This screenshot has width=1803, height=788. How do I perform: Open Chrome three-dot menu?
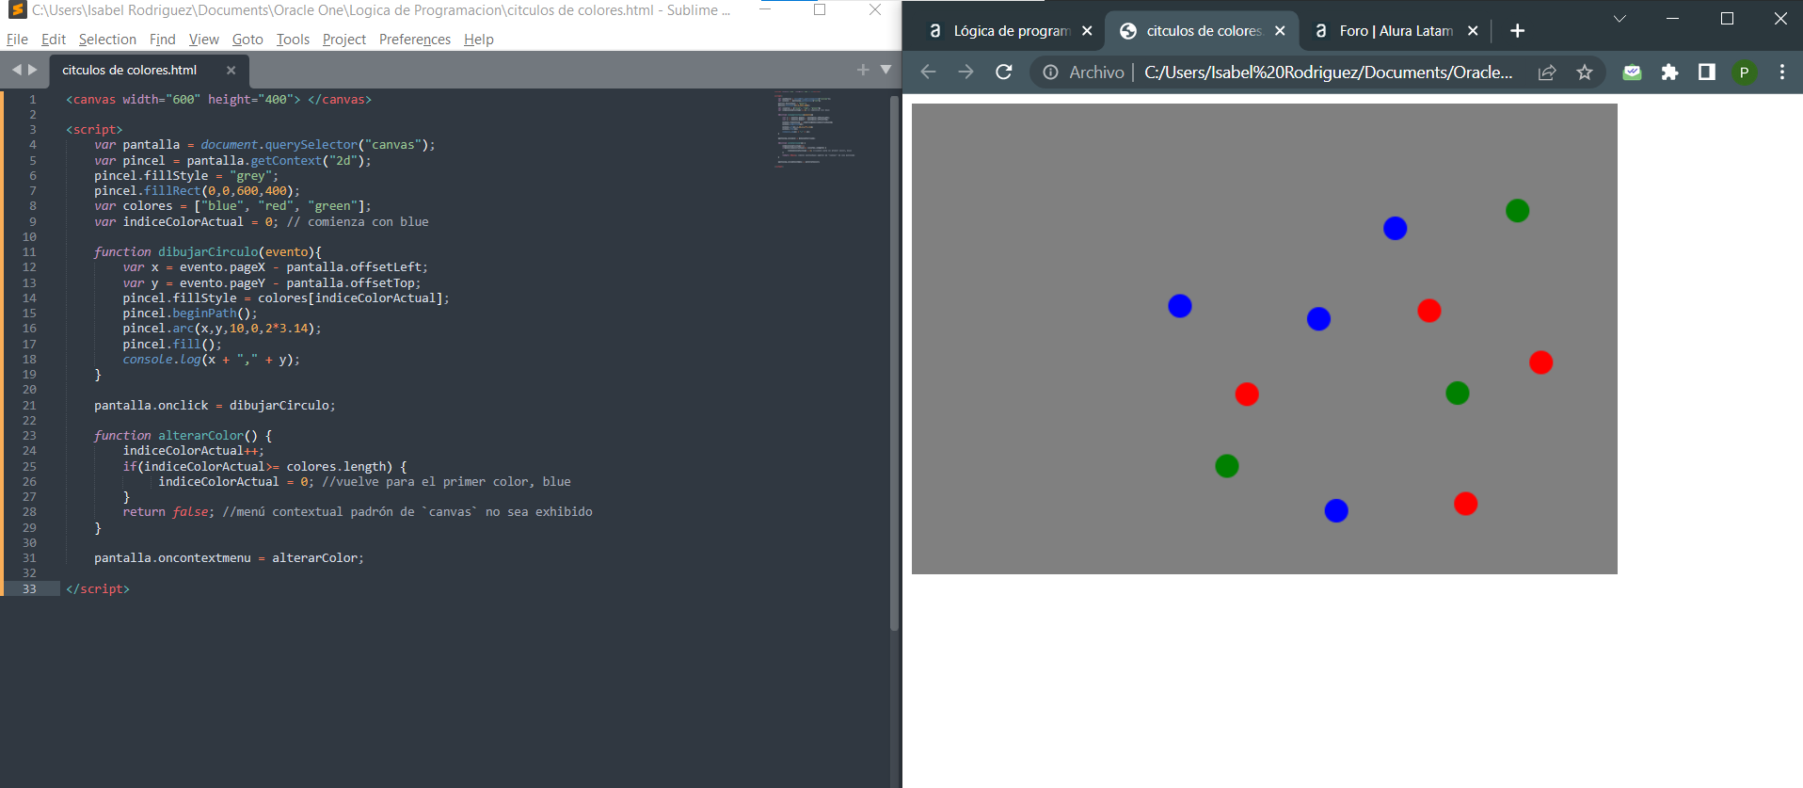(1782, 72)
